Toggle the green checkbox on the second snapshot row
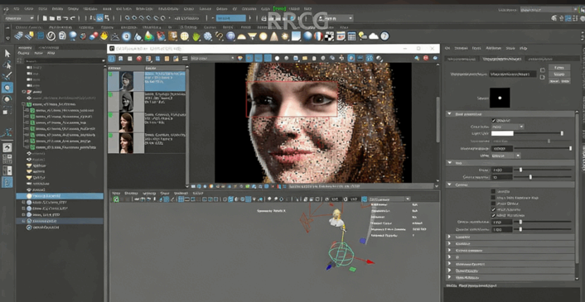 [x=110, y=95]
